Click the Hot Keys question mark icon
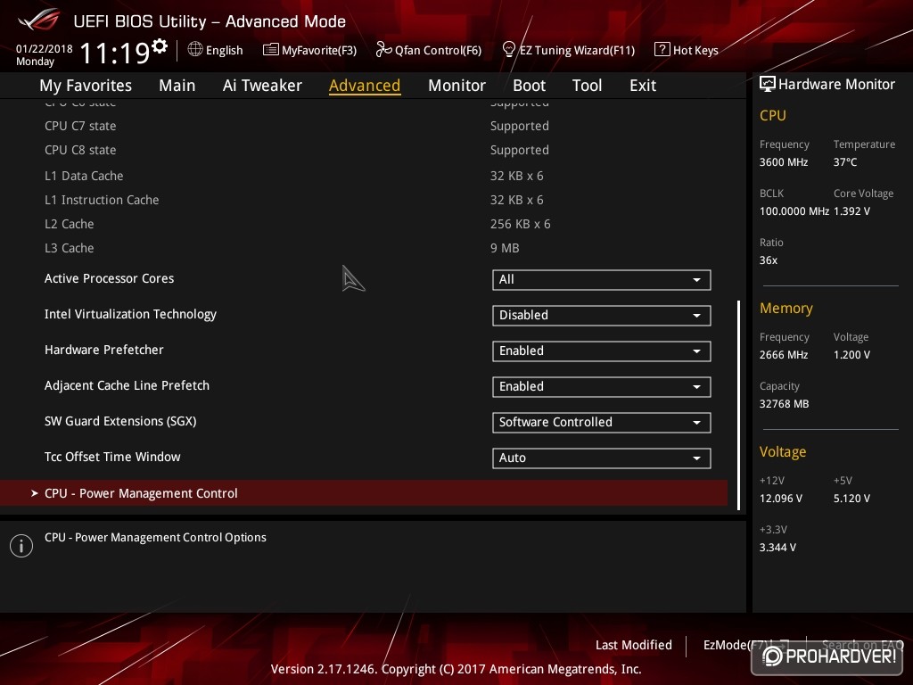Viewport: 913px width, 685px height. [x=662, y=50]
